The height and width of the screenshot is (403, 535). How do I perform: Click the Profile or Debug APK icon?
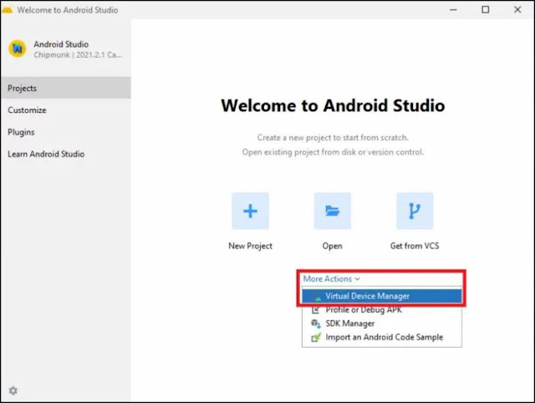pos(316,310)
